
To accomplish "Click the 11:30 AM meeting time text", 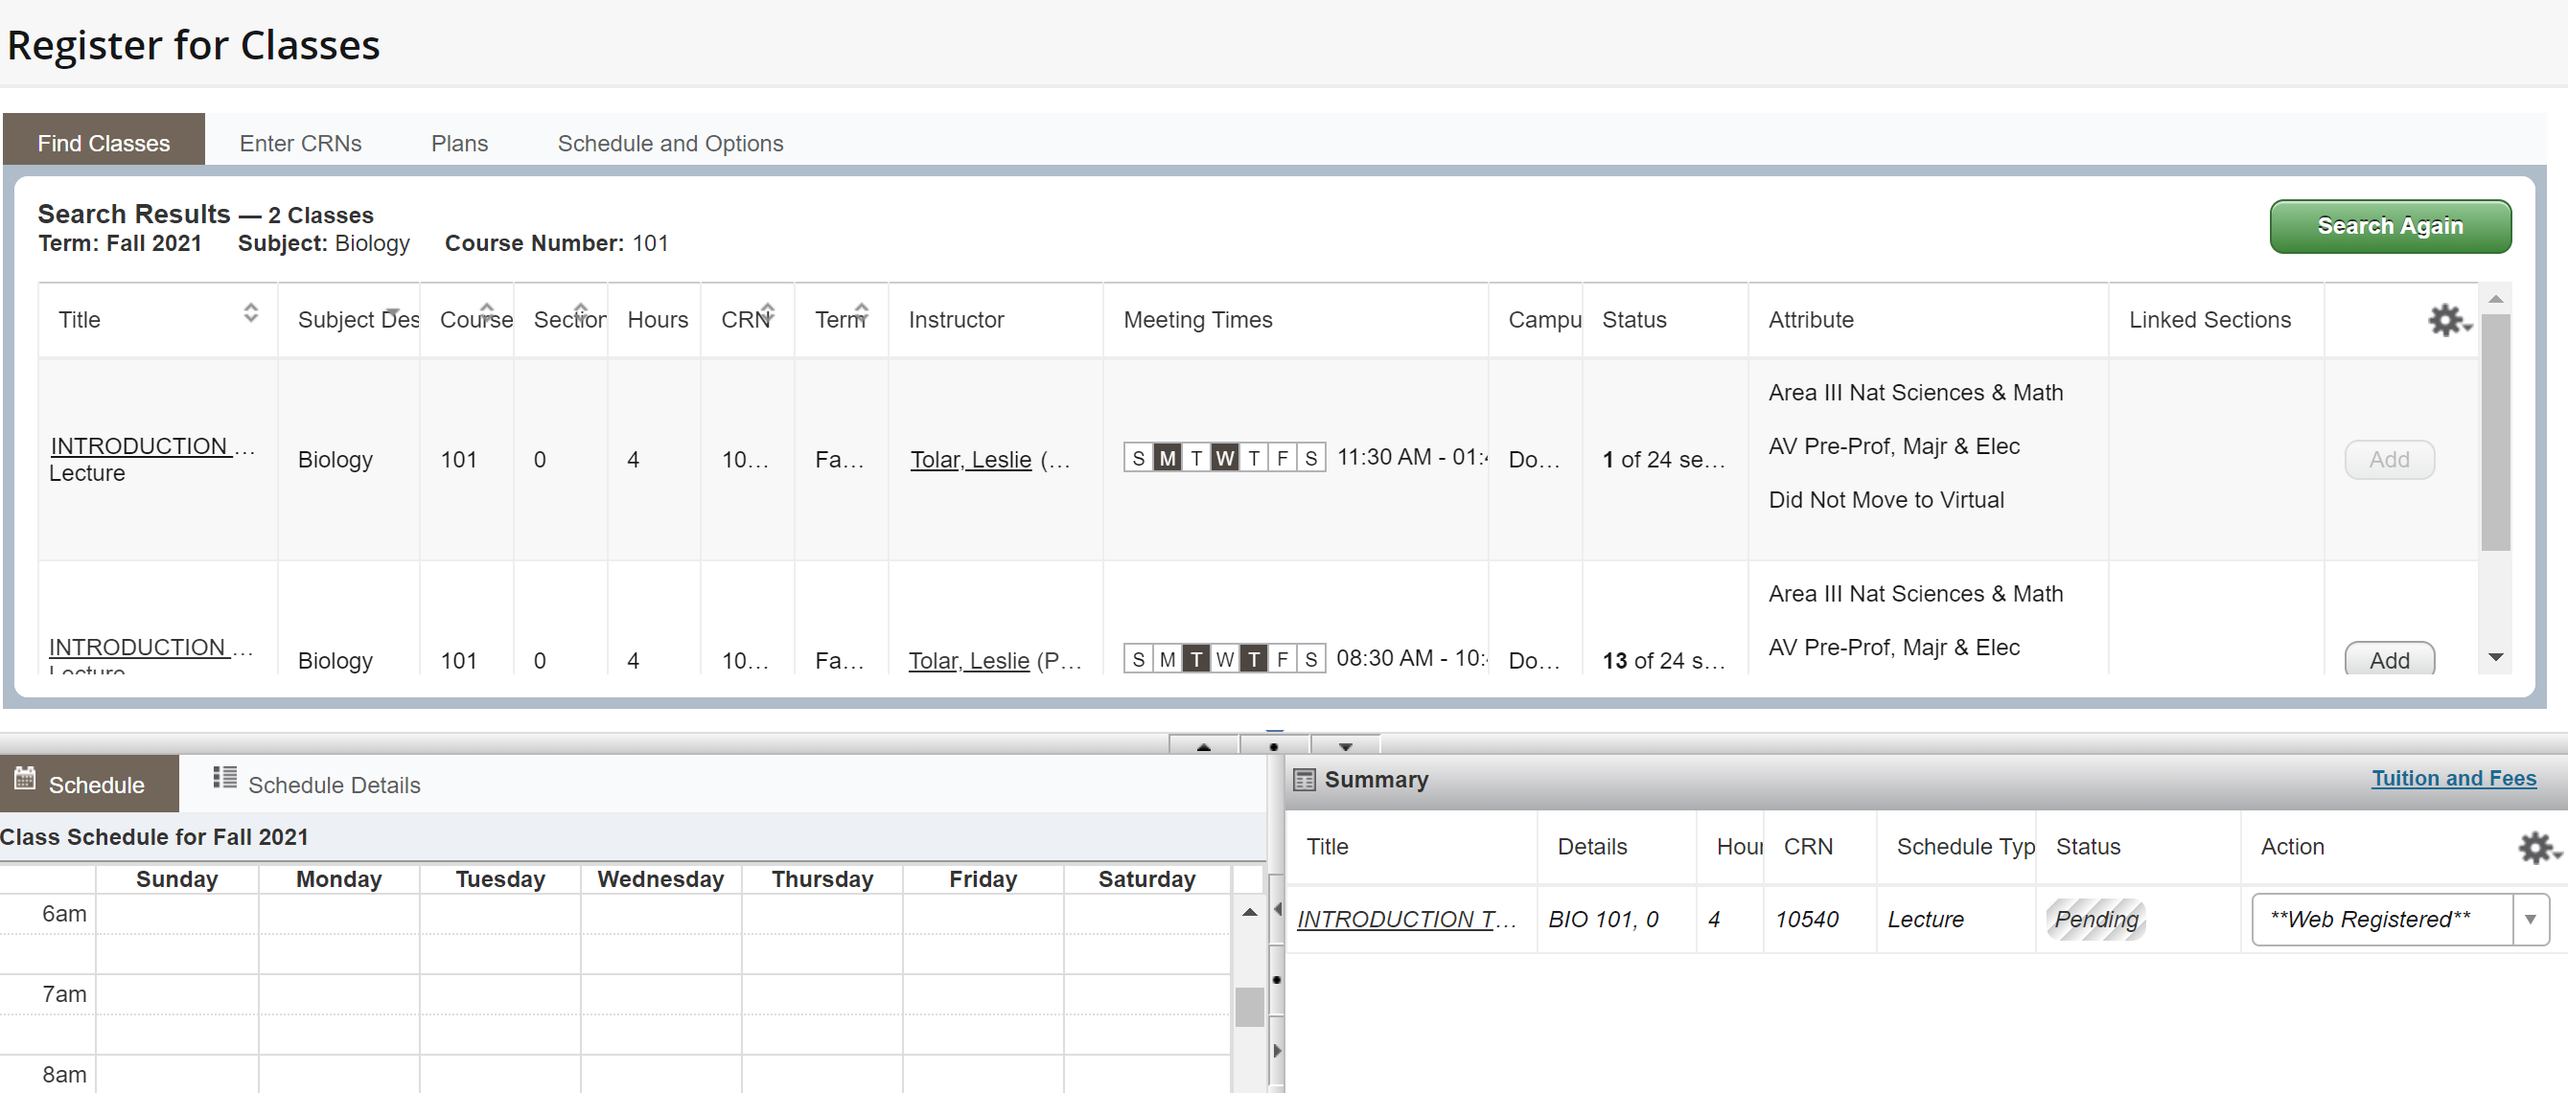I will pos(1411,457).
